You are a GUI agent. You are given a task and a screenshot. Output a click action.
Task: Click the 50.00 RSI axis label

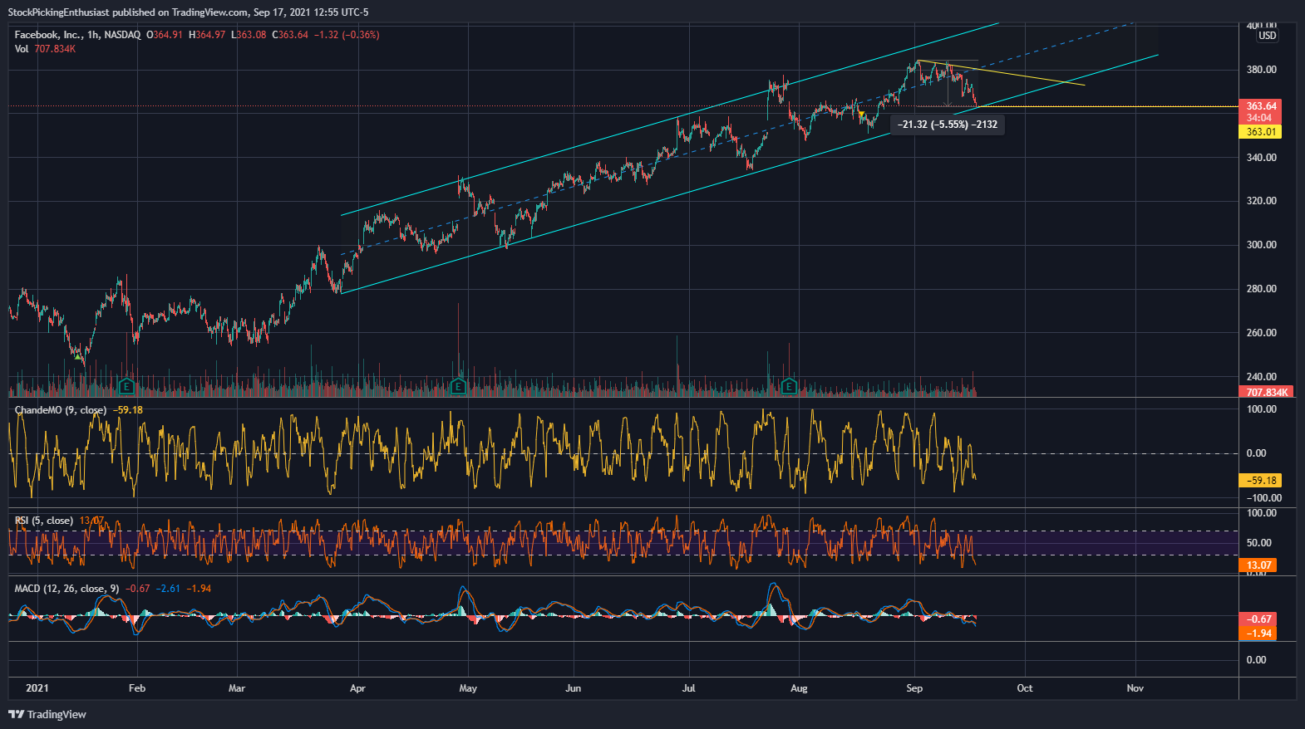(1259, 543)
